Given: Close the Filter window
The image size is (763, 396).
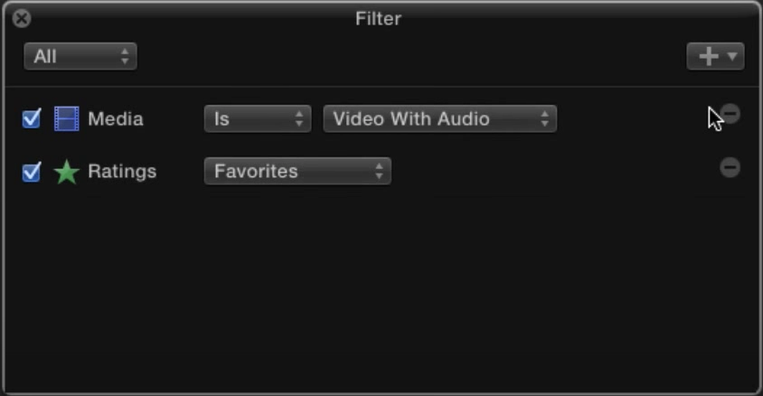Looking at the screenshot, I should pos(22,18).
